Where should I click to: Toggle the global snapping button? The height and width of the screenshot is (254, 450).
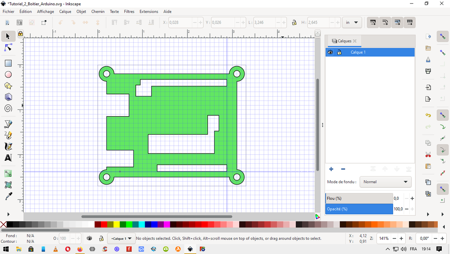point(443,36)
